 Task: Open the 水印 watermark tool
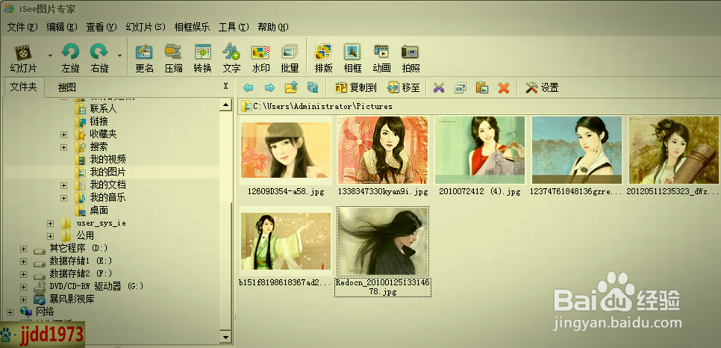pyautogui.click(x=260, y=58)
